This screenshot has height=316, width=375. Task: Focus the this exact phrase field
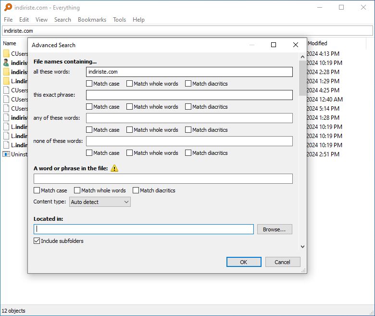click(189, 95)
